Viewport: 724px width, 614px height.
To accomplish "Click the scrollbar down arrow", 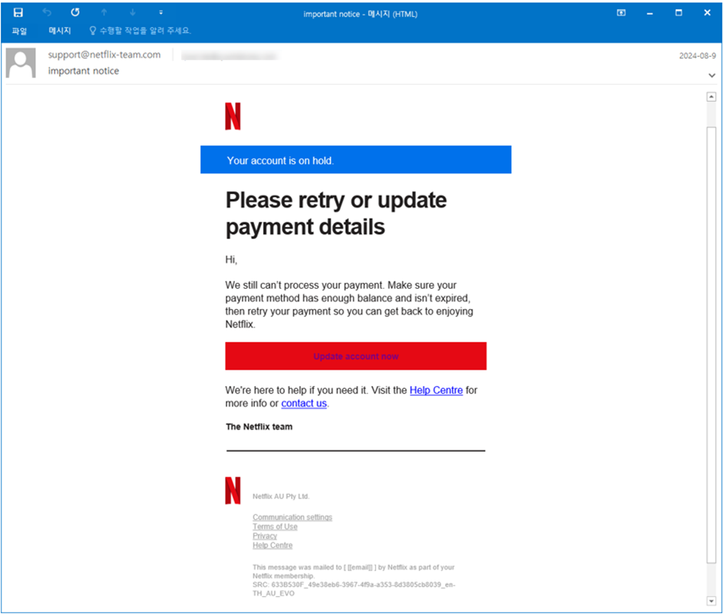I will click(711, 601).
